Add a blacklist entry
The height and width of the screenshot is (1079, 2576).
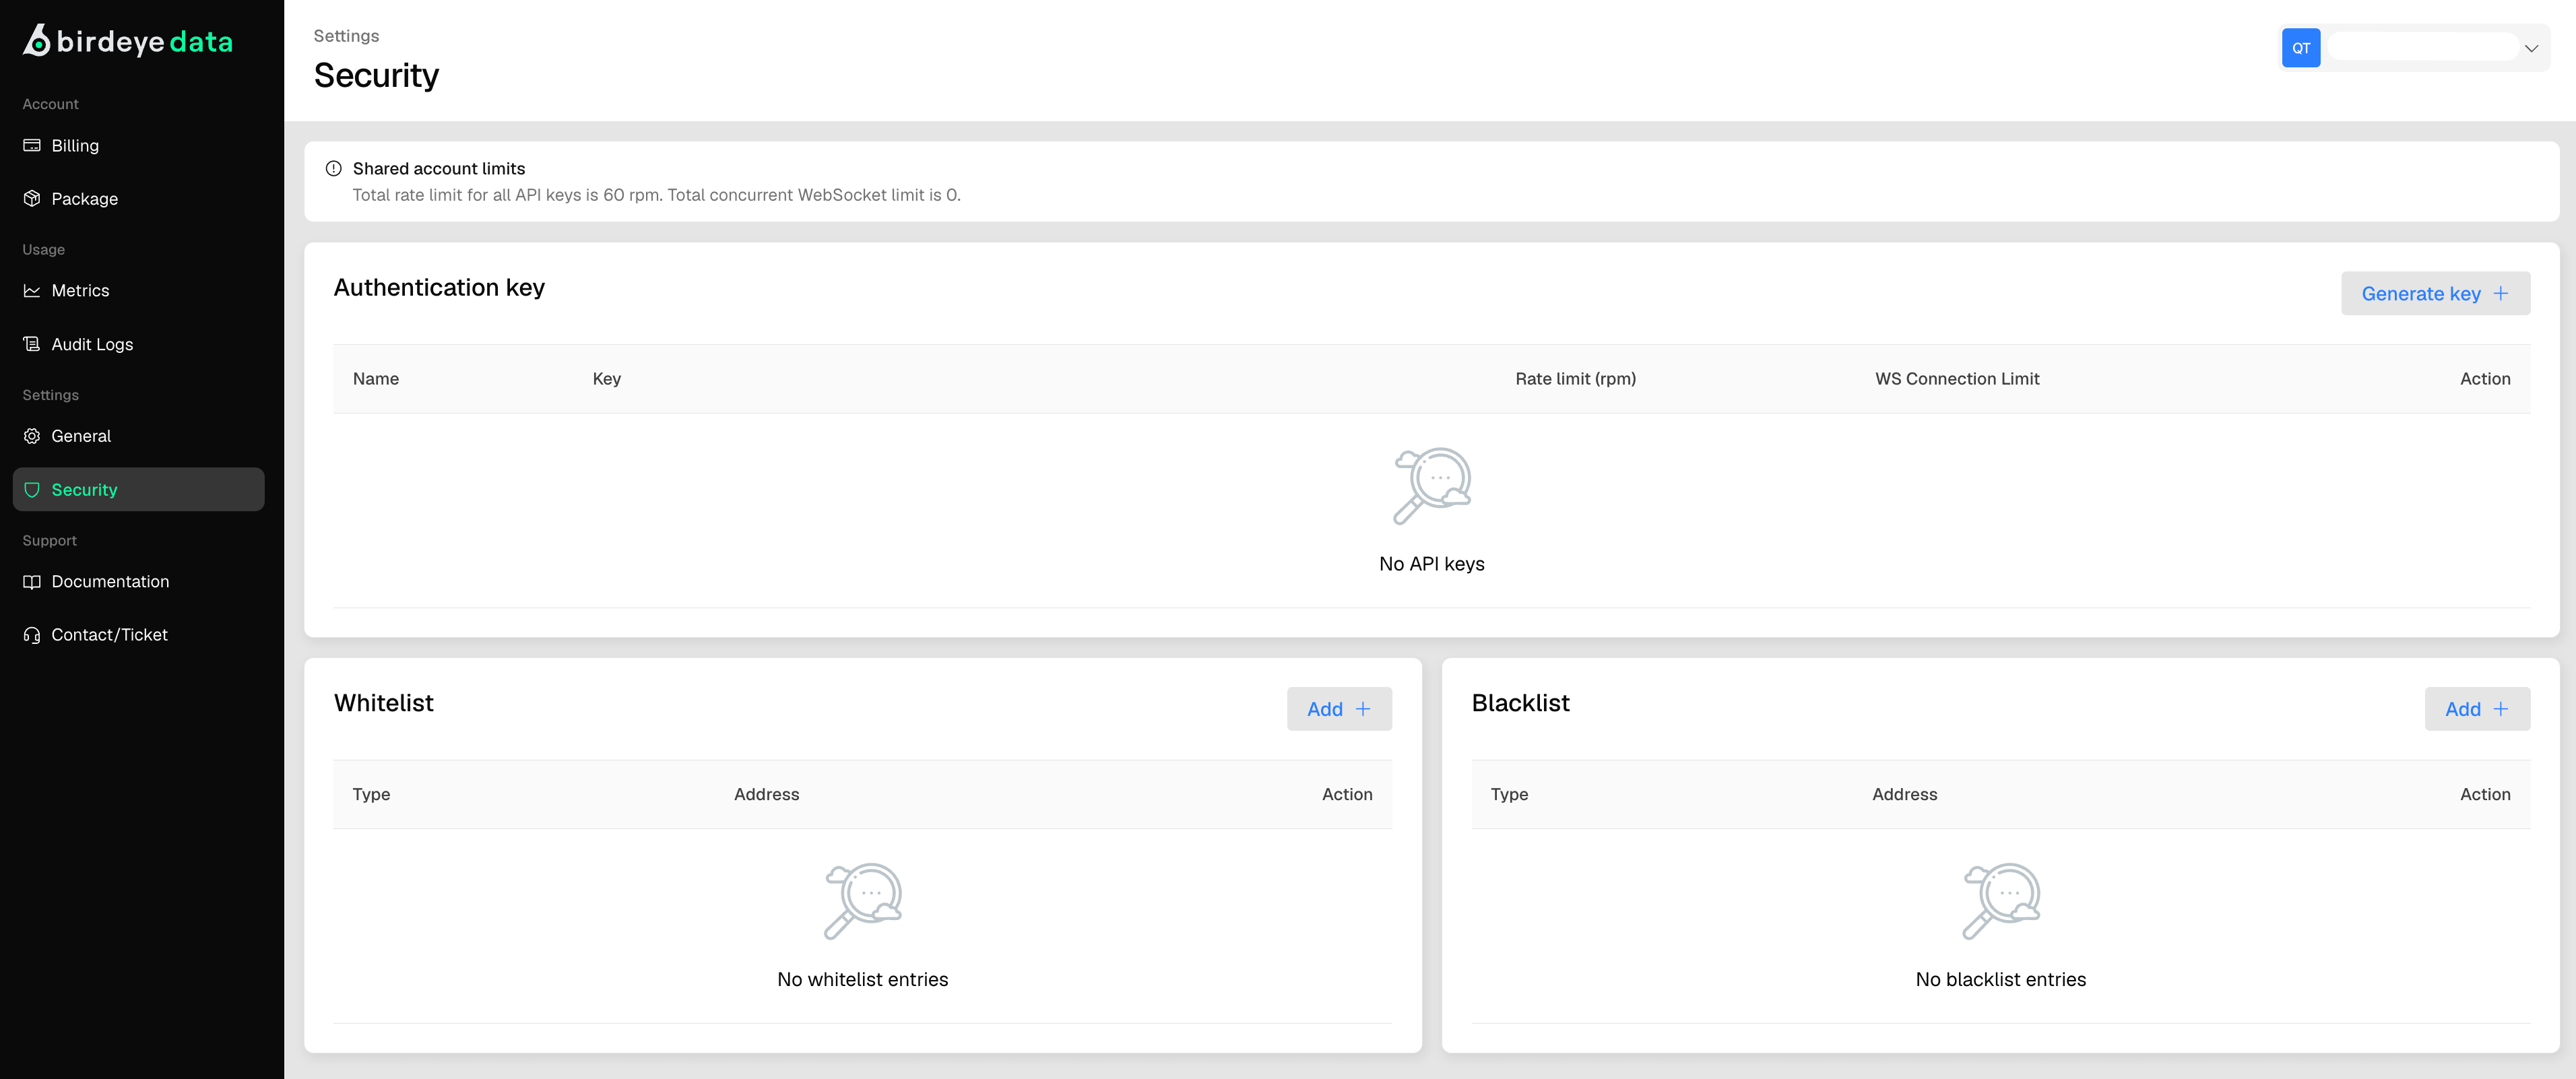click(x=2477, y=708)
